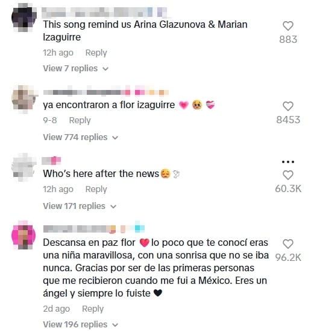The width and height of the screenshot is (311, 331).
Task: Open avatar of 'ya encontraron' commenter
Action: click(x=24, y=98)
